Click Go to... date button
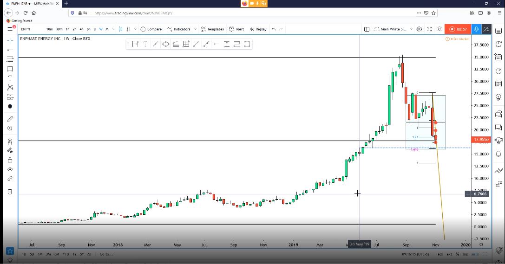 click(x=106, y=254)
